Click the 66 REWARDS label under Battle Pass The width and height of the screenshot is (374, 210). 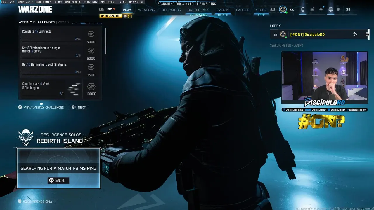pyautogui.click(x=198, y=15)
